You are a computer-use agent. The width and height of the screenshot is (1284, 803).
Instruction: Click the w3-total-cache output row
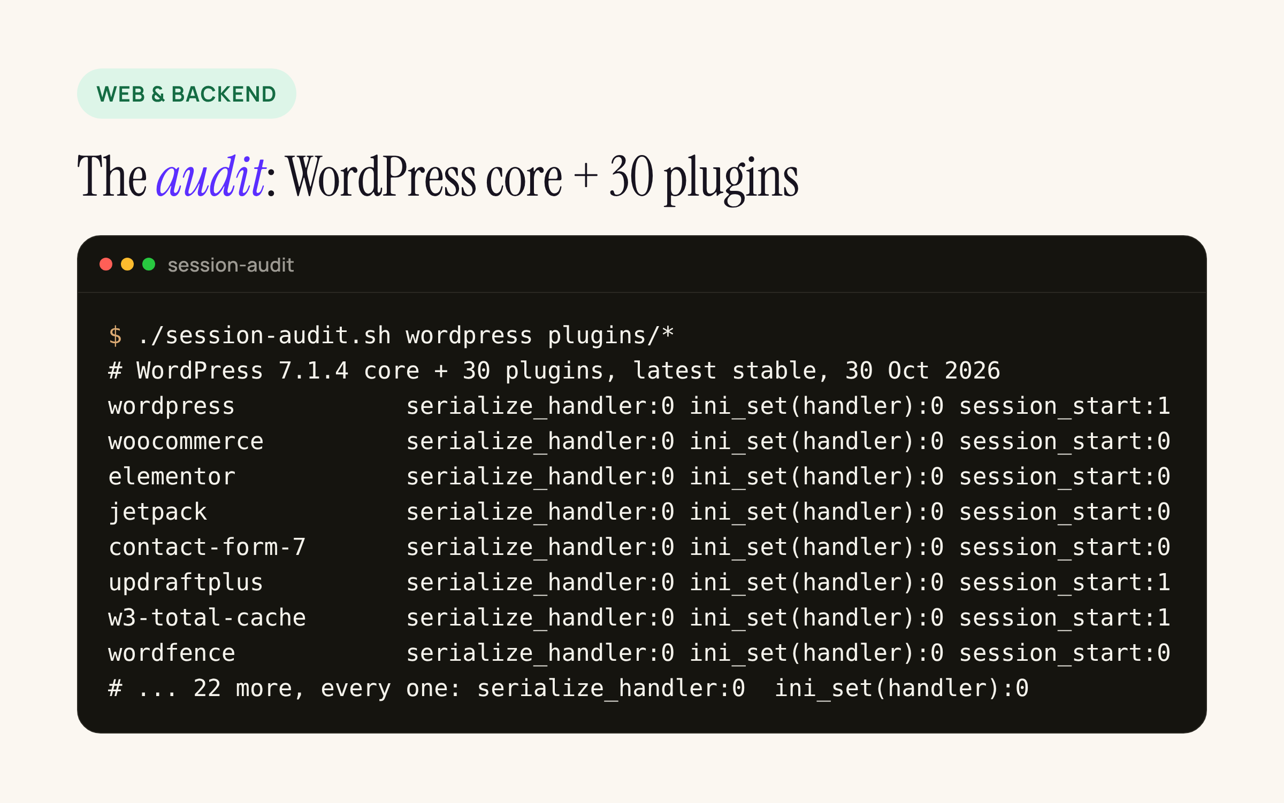click(639, 618)
